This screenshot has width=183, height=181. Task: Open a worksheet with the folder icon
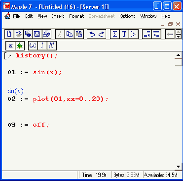pos(19,34)
